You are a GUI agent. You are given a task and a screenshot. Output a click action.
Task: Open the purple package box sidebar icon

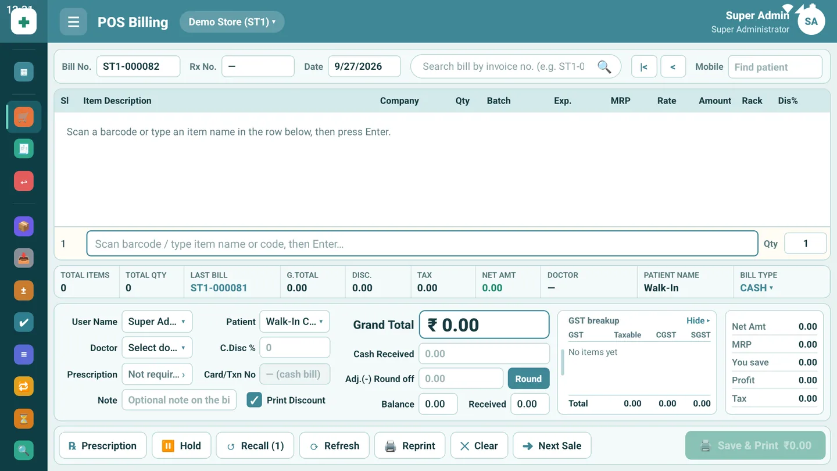click(24, 226)
